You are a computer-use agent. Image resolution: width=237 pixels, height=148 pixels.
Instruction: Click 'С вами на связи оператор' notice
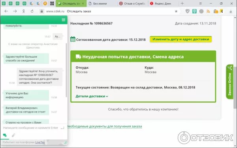click(x=33, y=46)
